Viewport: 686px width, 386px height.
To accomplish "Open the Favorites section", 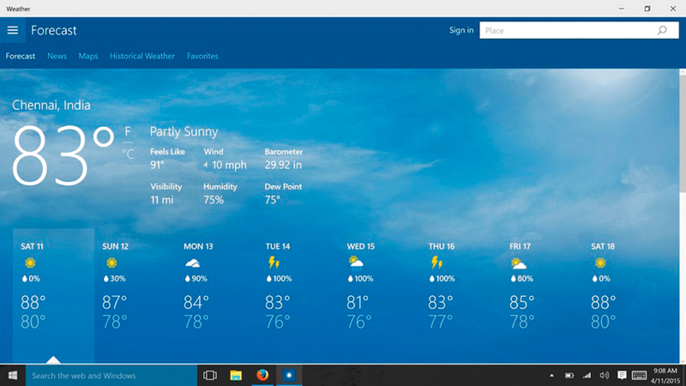I will click(x=202, y=56).
